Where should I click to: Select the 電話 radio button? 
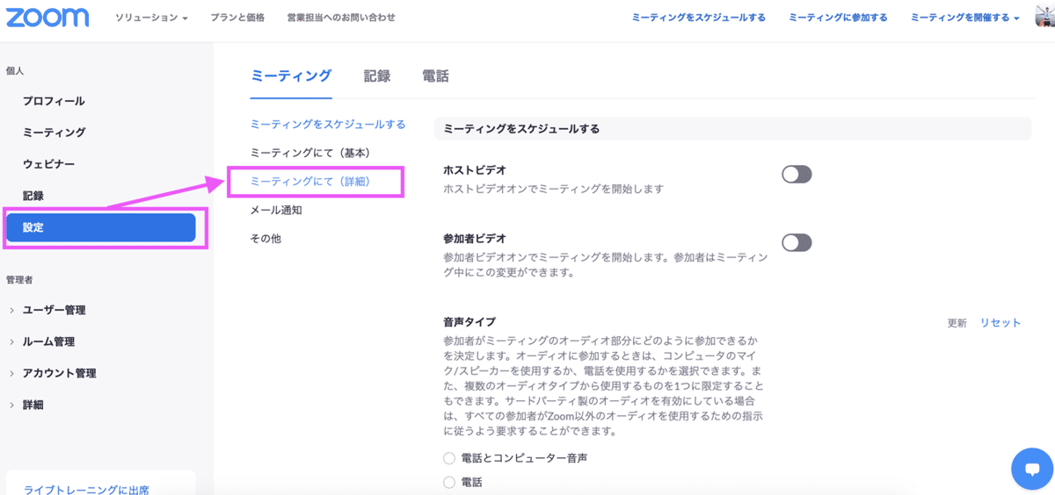pos(449,482)
